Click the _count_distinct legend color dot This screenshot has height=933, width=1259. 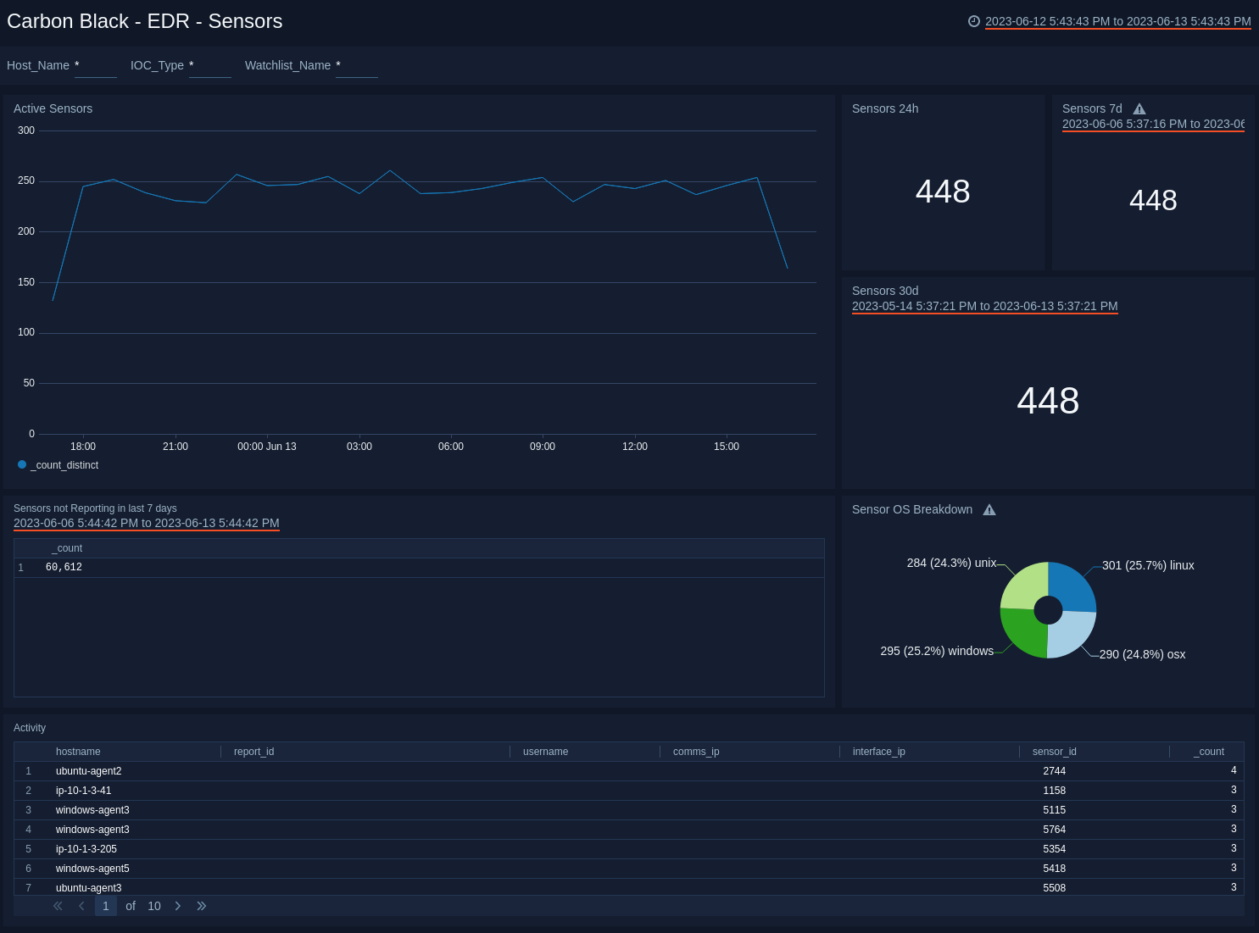[21, 464]
